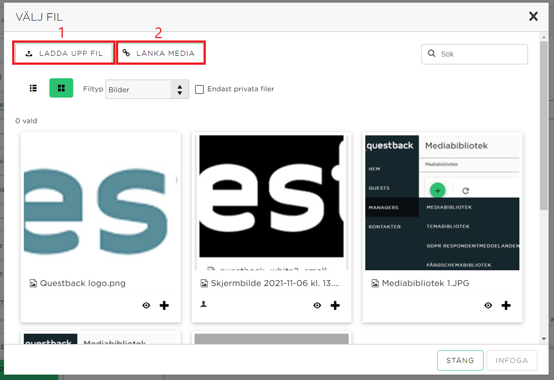Preview Mediabibliotek 1.JPG with eye icon
This screenshot has height=380, width=554.
pyautogui.click(x=488, y=306)
